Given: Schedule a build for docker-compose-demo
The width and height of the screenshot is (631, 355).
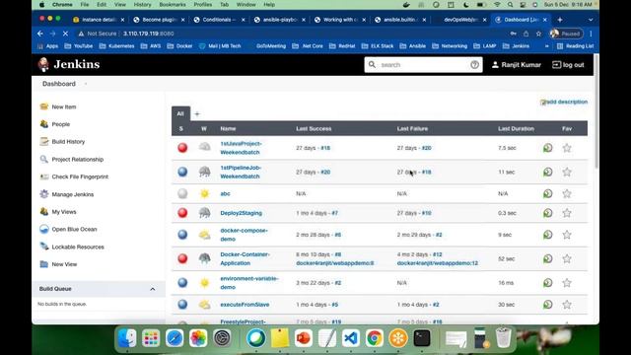Looking at the screenshot, I should [548, 235].
